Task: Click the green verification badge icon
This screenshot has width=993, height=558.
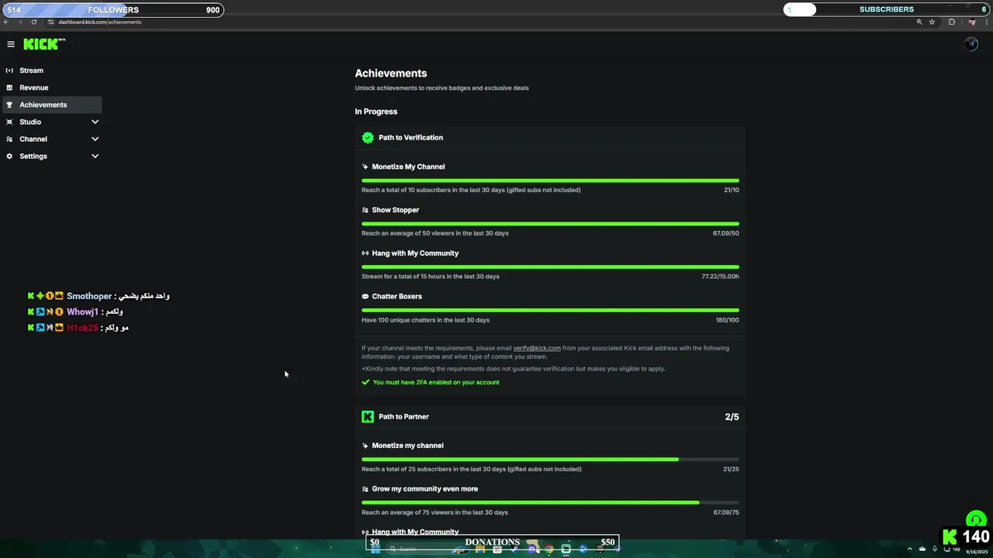Action: pos(368,137)
